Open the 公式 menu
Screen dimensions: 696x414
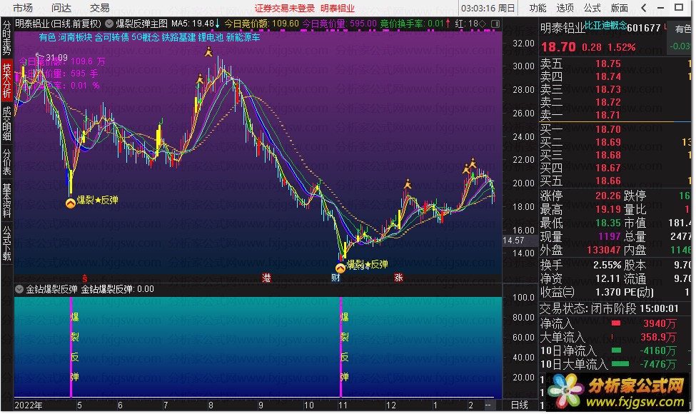pos(592,8)
